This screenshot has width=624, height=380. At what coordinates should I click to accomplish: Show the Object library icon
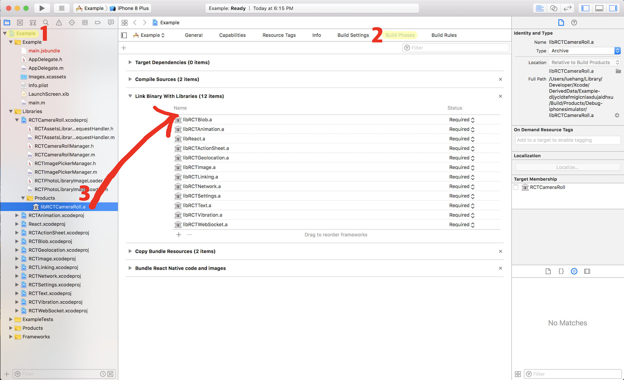[x=574, y=271]
